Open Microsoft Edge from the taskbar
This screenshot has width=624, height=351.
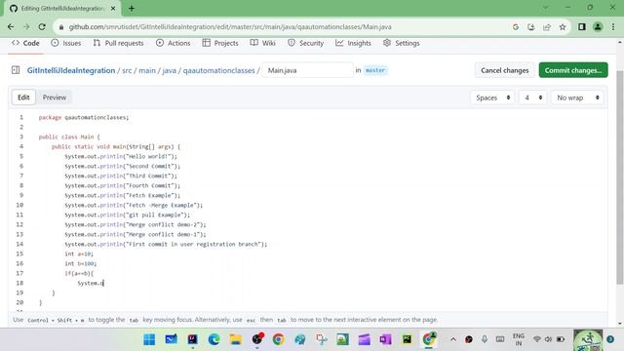[x=214, y=339]
